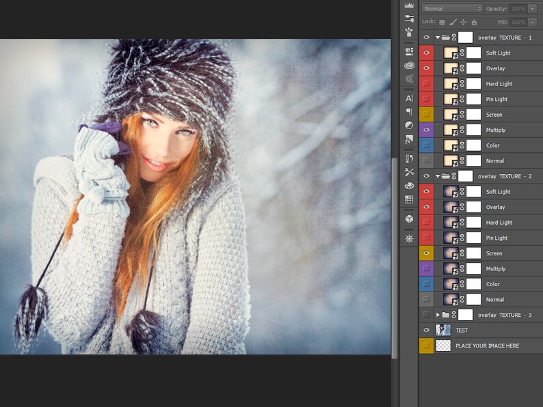Show the overlay TEXTURE - 3 group

click(x=426, y=315)
